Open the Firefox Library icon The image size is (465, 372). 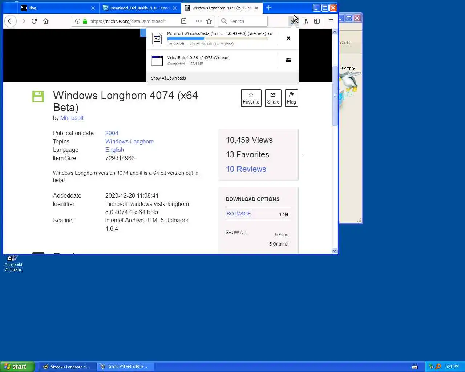point(305,21)
